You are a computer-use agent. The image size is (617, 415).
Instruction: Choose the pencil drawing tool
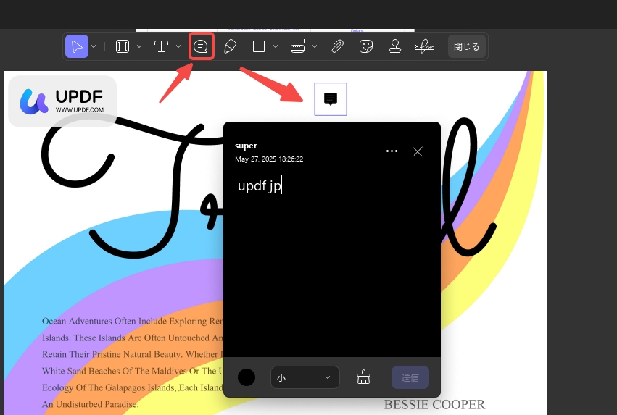[230, 46]
